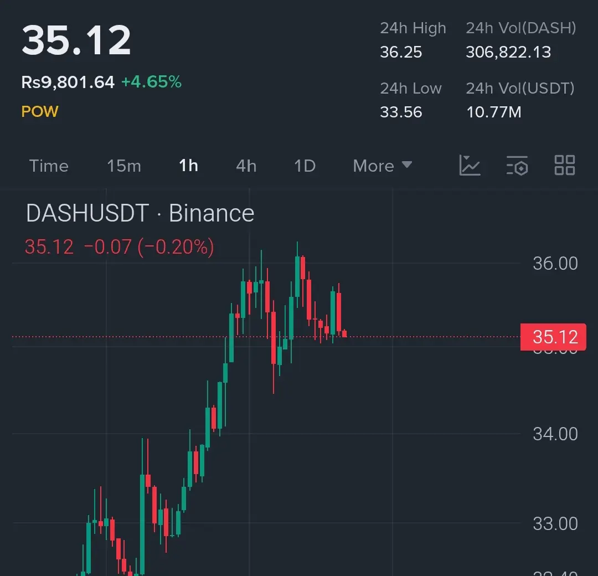Select the 1D interval tab
The width and height of the screenshot is (598, 576).
[x=305, y=166]
